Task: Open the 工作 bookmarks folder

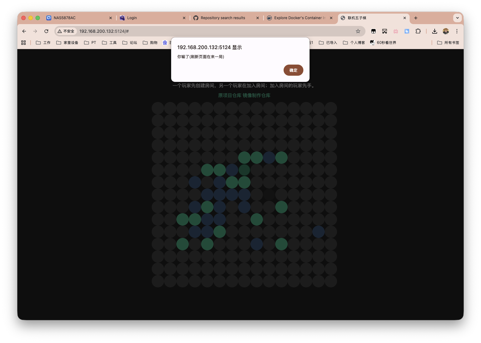Action: click(43, 43)
